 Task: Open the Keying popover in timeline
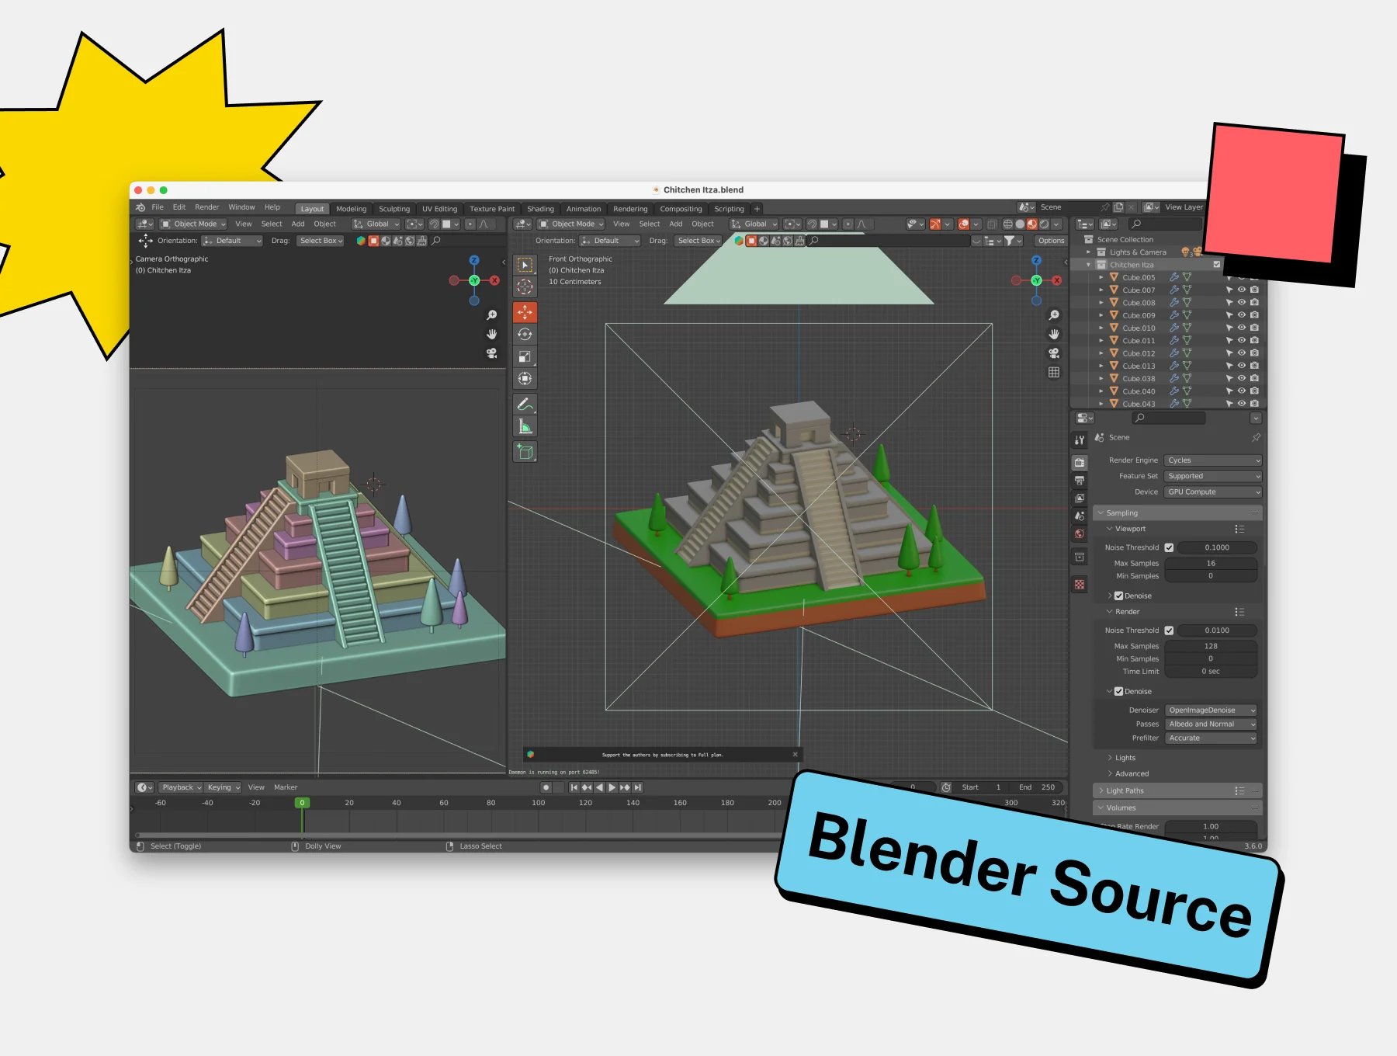[224, 787]
